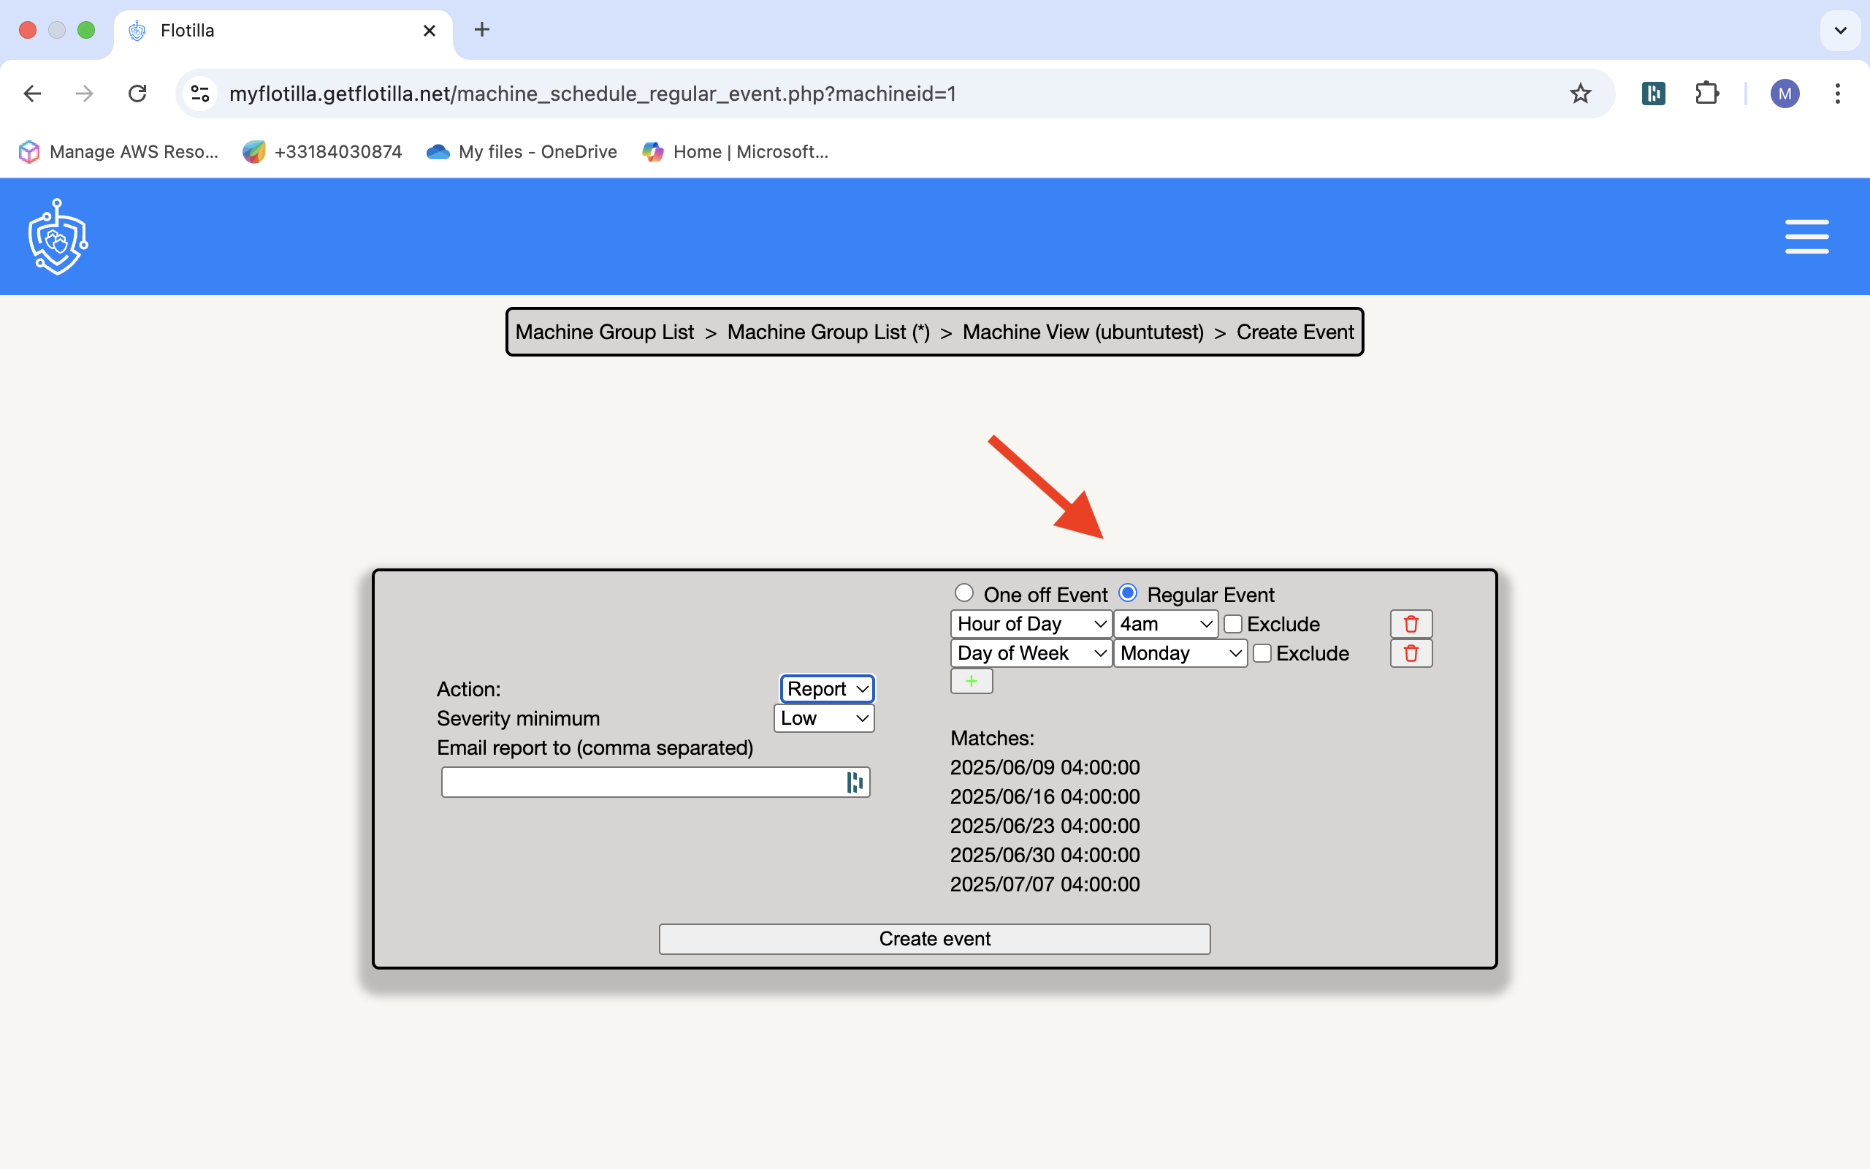Add a new schedule rule with plus

tap(971, 681)
